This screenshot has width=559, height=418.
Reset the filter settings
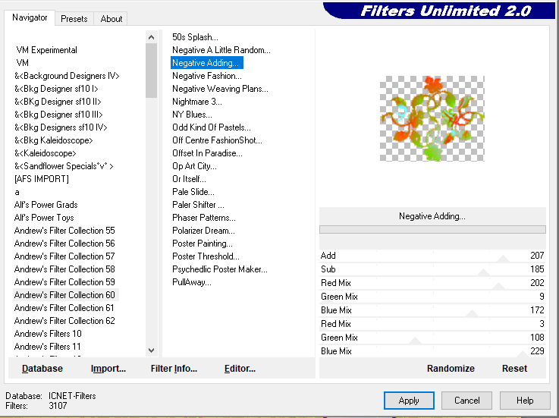(514, 369)
